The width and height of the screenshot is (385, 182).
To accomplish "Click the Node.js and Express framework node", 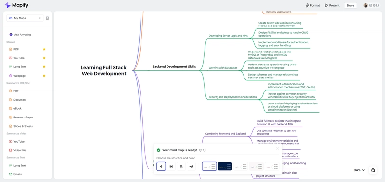I will [280, 24].
